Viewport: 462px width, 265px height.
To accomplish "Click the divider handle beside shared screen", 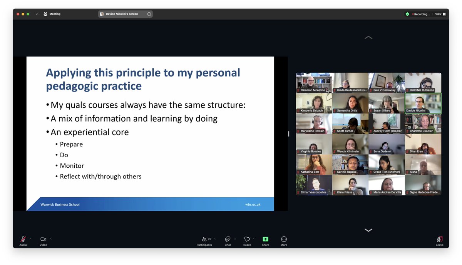I will pos(289,134).
